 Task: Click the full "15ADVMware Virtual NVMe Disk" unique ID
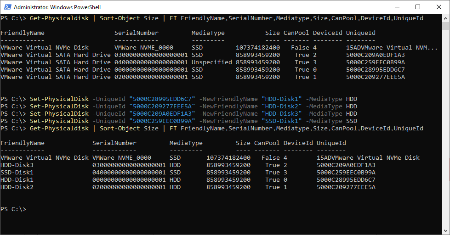click(368, 157)
